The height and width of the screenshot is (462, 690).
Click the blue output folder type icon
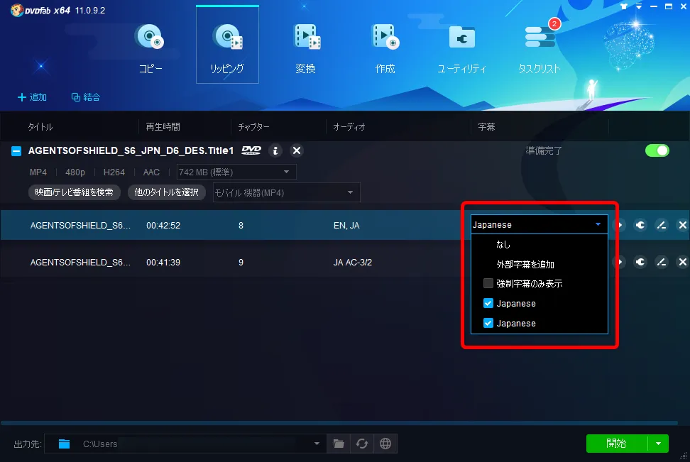pos(65,444)
